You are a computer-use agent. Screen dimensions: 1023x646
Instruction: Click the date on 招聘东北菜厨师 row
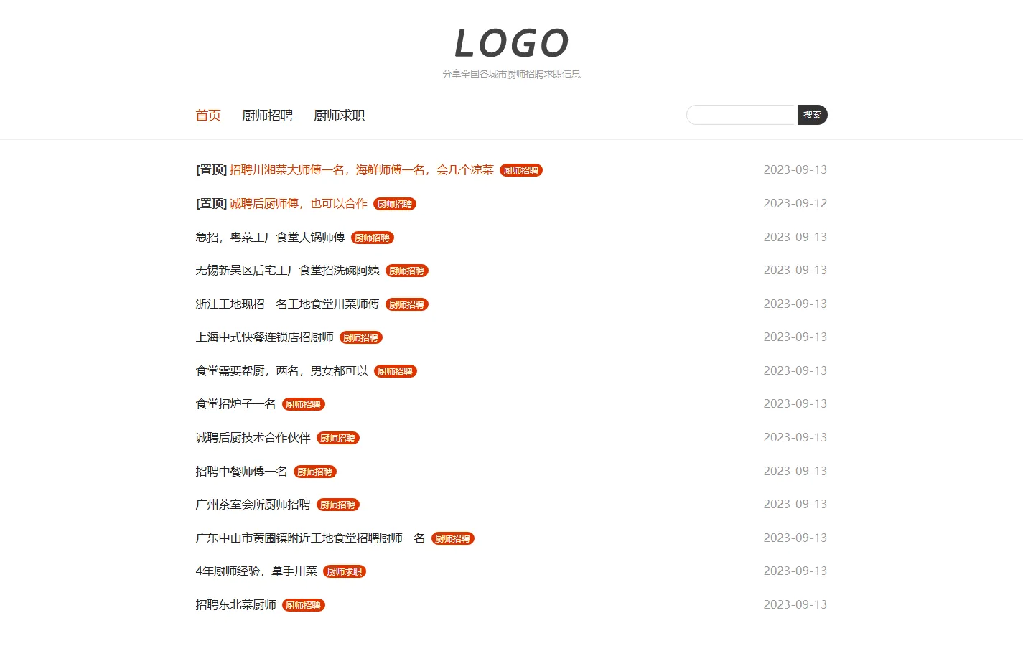[795, 605]
